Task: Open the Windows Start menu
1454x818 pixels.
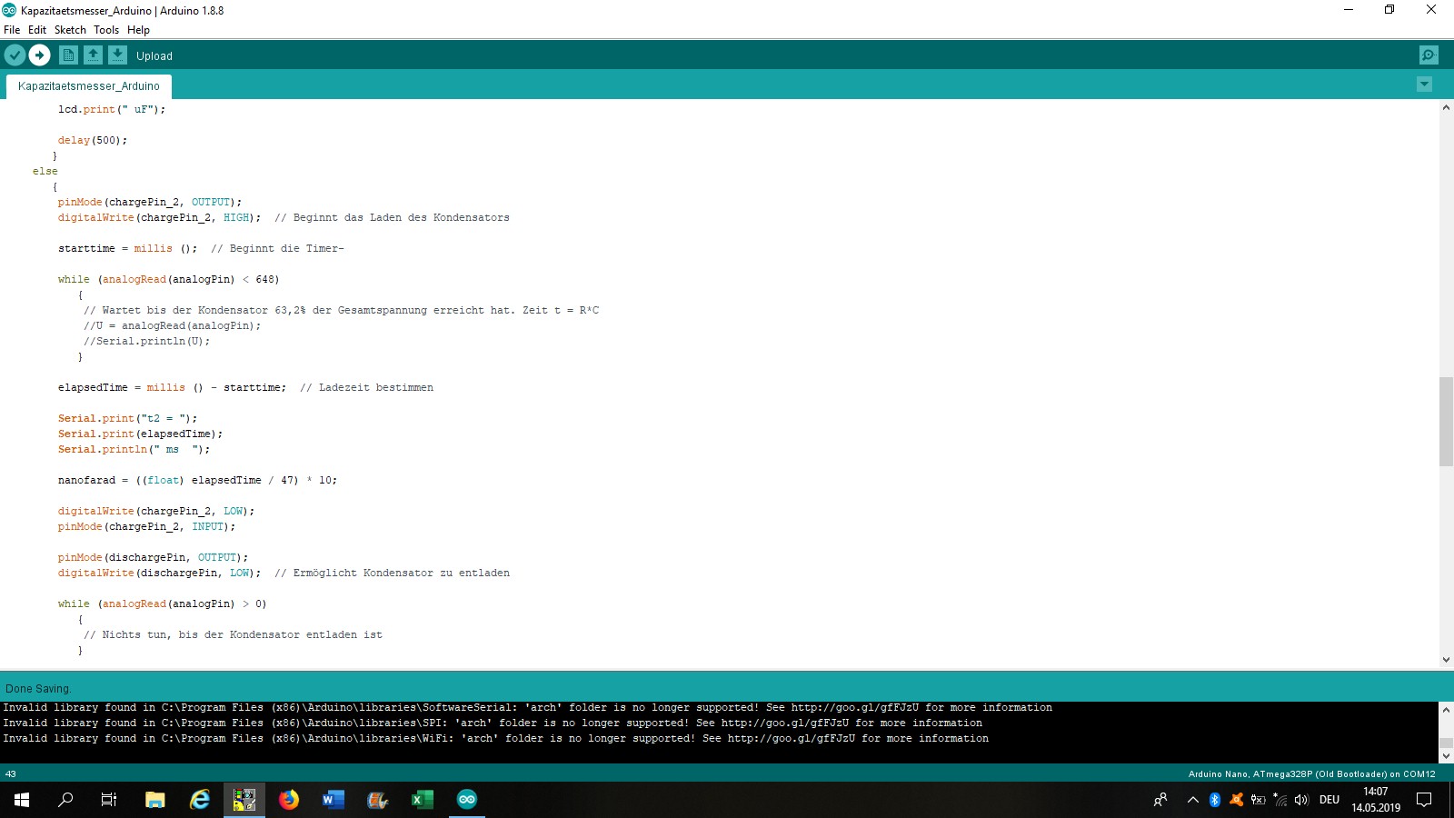Action: pos(22,800)
